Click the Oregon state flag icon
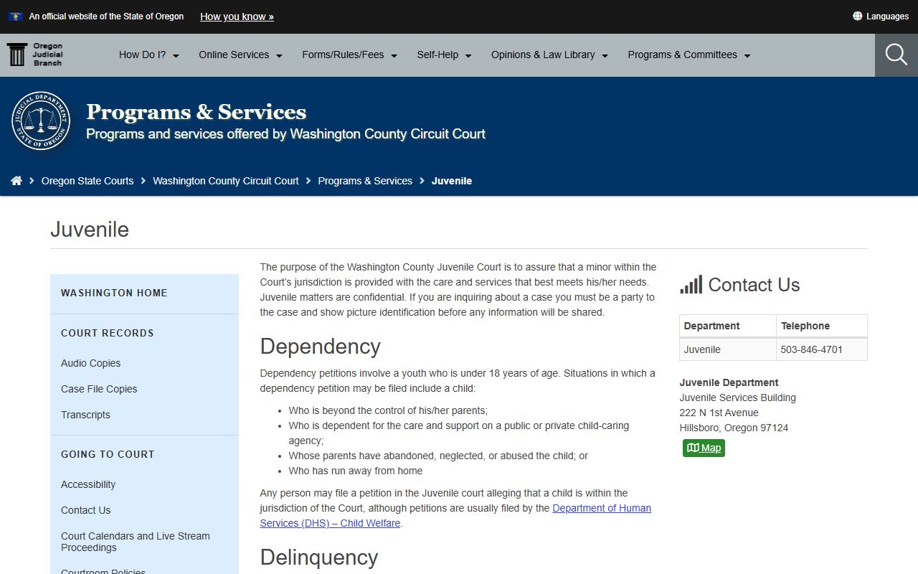The height and width of the screenshot is (574, 918). [16, 16]
